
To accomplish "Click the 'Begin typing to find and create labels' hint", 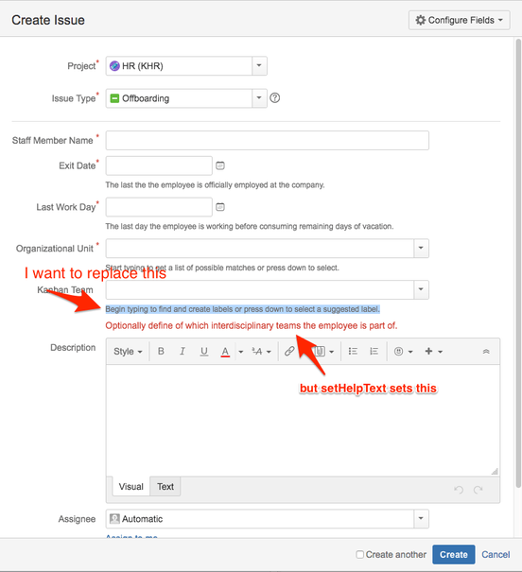I will [x=243, y=309].
